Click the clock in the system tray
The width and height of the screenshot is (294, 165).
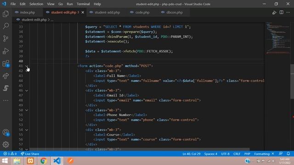click(285, 161)
